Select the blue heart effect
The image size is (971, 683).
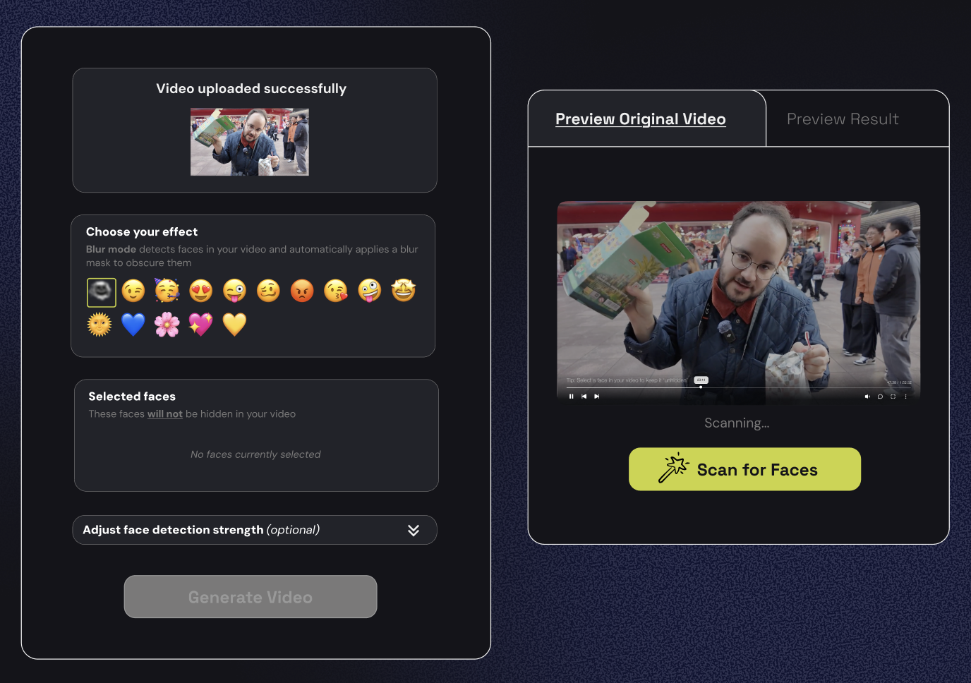133,325
